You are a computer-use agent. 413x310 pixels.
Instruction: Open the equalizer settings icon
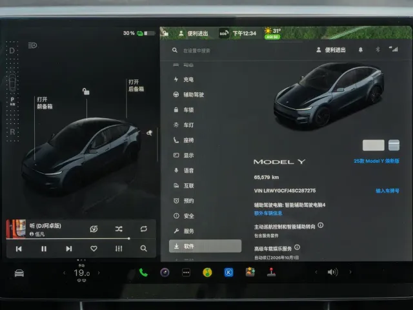pos(119,249)
